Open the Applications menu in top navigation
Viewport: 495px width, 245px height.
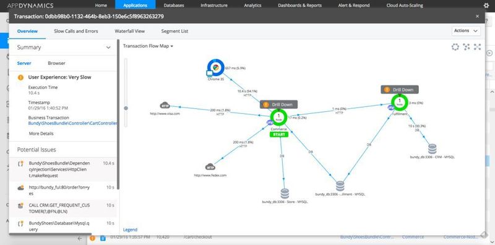[135, 6]
